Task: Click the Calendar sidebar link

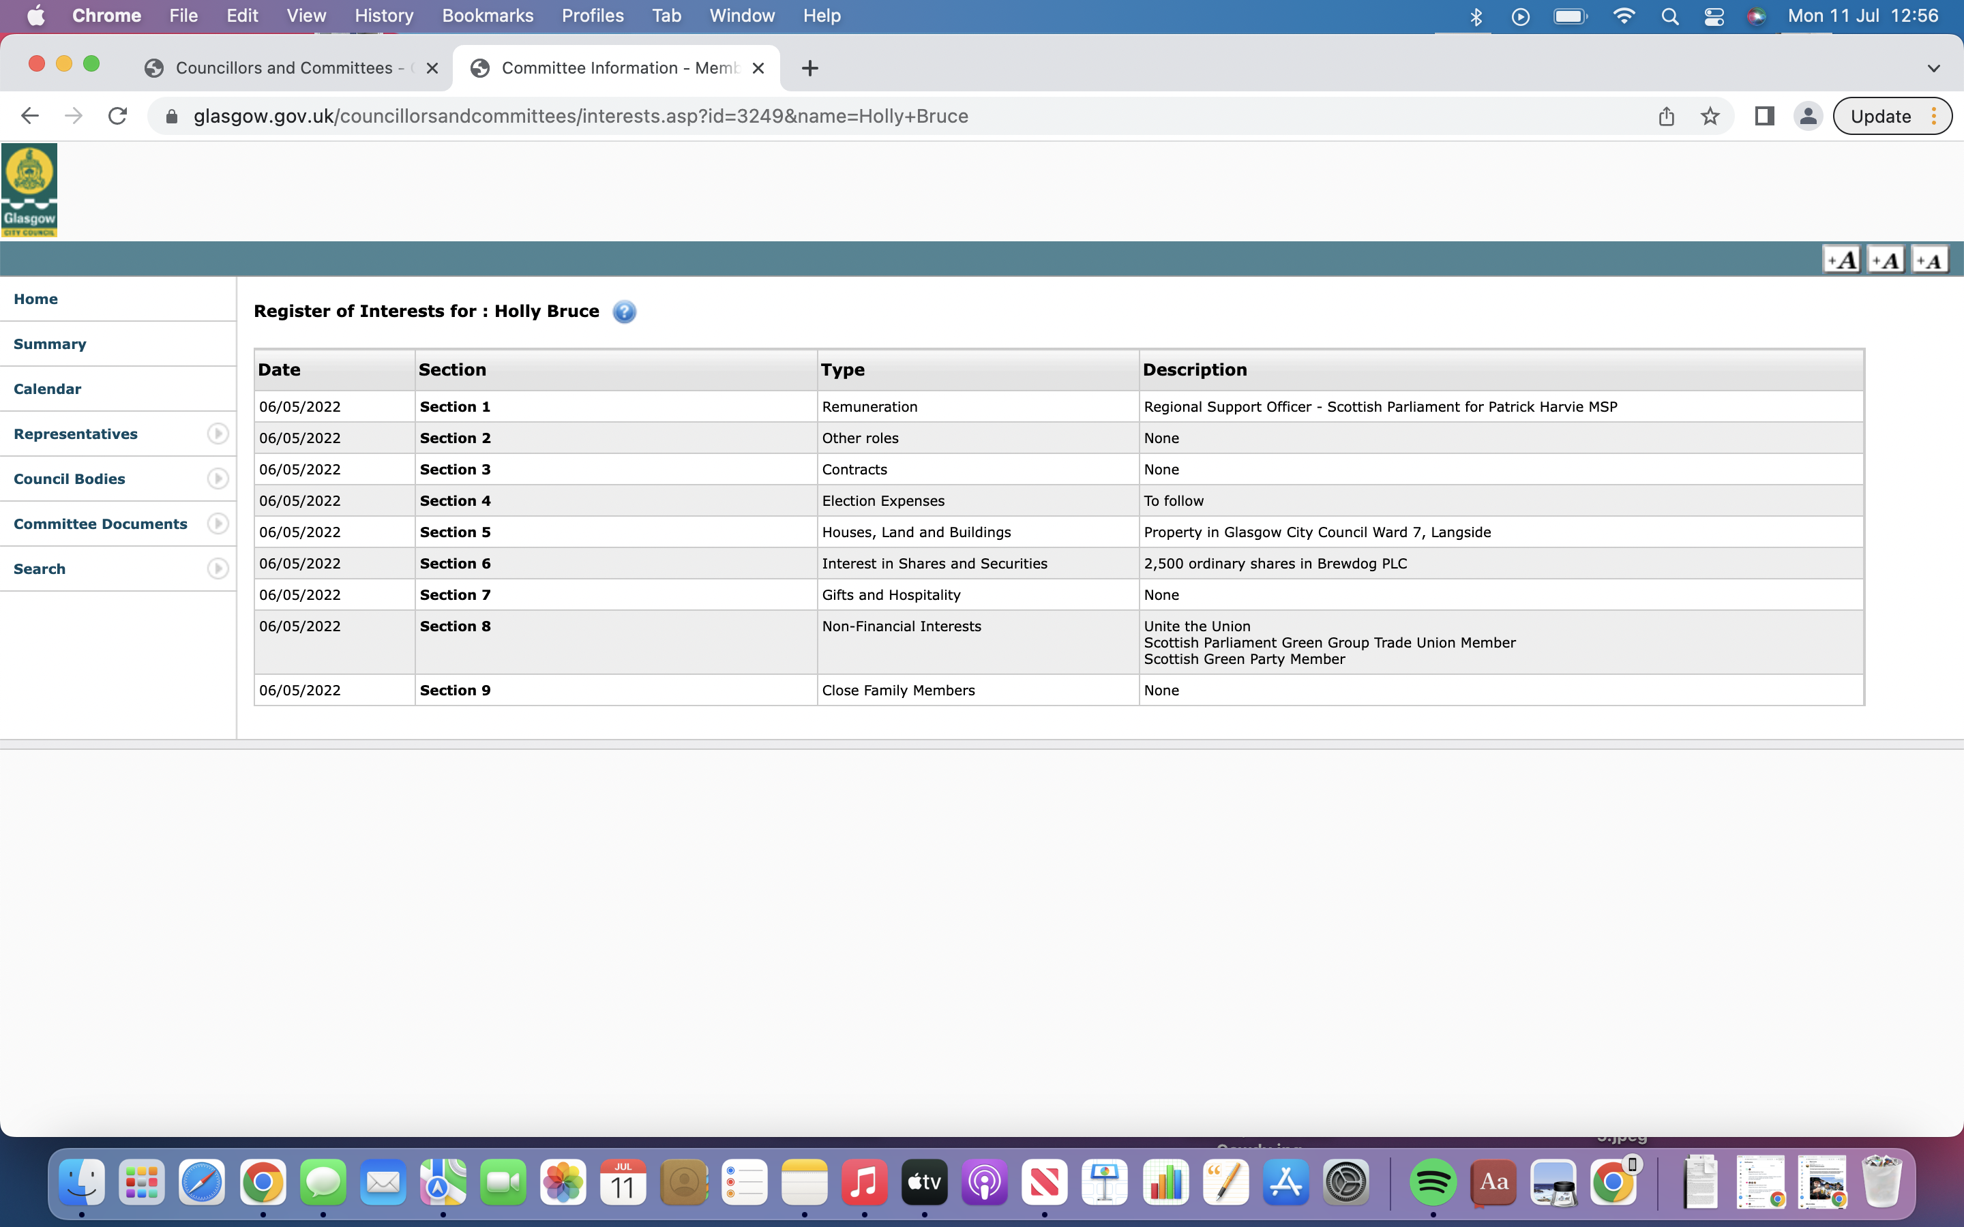Action: 47,389
